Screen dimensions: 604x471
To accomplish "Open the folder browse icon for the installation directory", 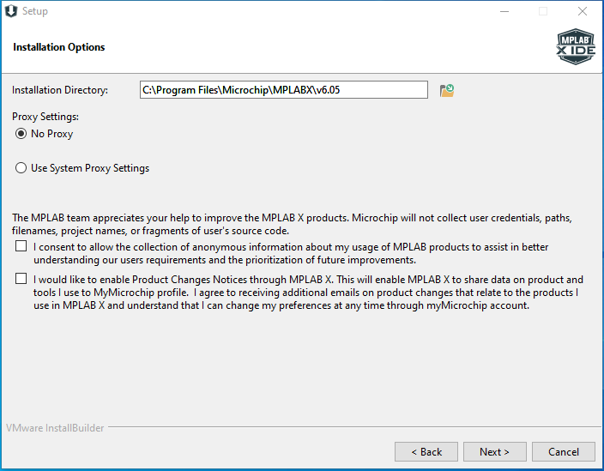I will [447, 90].
